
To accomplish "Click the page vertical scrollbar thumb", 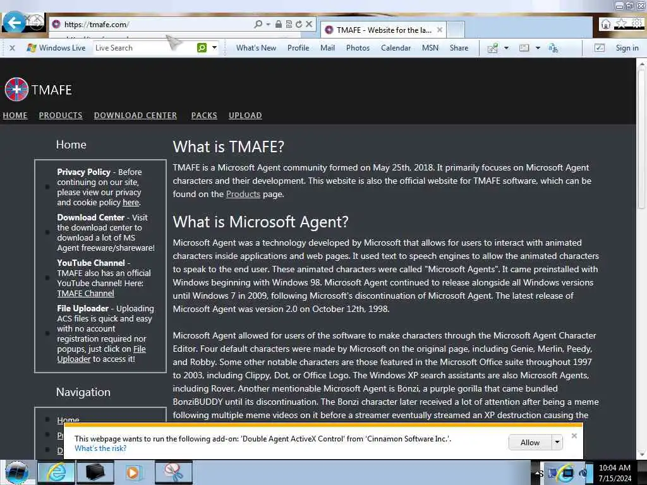I will [x=641, y=138].
